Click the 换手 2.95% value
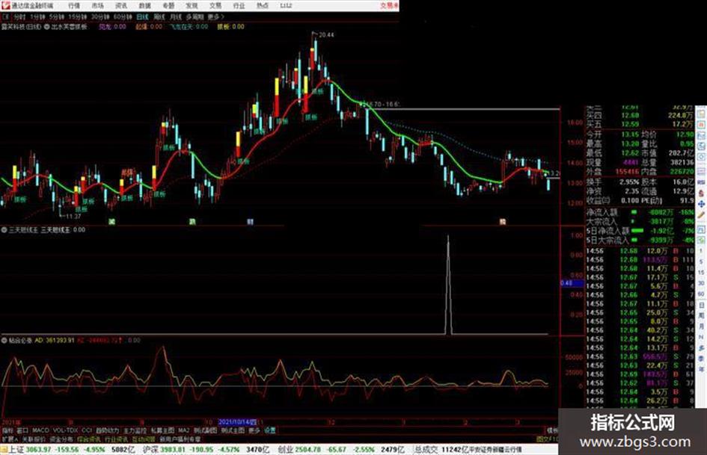This screenshot has width=707, height=455. point(629,182)
